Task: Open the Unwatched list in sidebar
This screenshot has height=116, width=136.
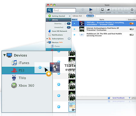Action: point(59,27)
